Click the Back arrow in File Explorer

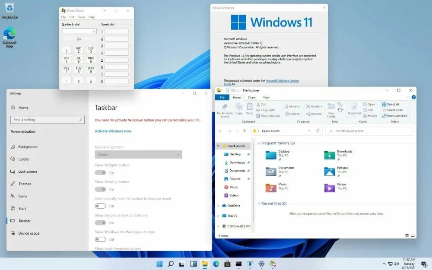220,131
